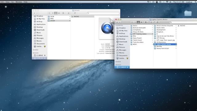The width and height of the screenshot is (197, 111).
Task: Select column view in Lights Camera Action window
Action: click(138, 22)
